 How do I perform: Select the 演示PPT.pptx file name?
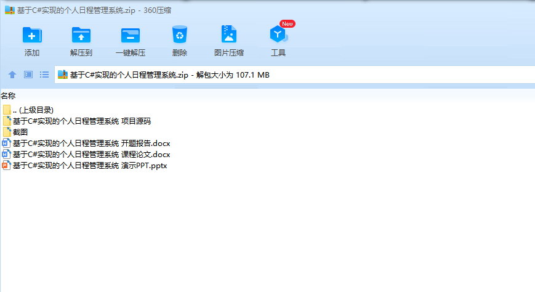click(x=90, y=166)
